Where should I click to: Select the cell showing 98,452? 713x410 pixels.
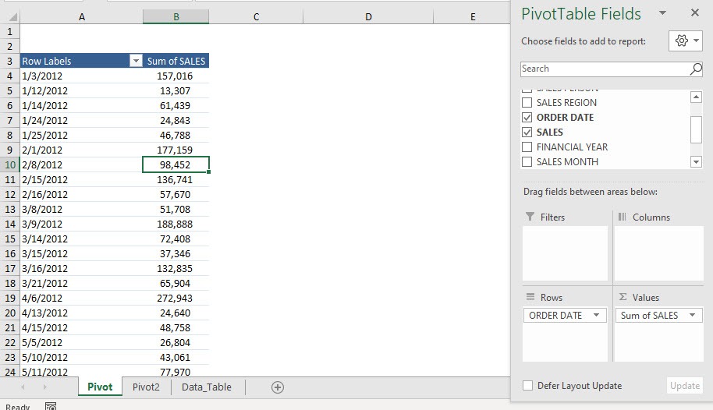(176, 164)
